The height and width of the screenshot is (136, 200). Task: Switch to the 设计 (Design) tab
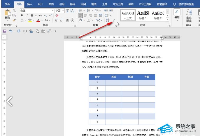coord(40,4)
